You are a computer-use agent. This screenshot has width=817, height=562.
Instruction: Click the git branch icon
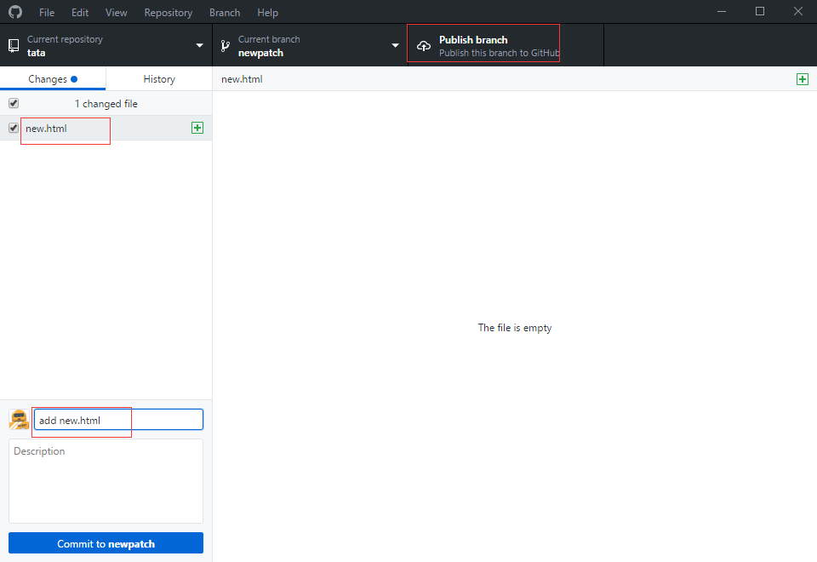click(x=225, y=46)
